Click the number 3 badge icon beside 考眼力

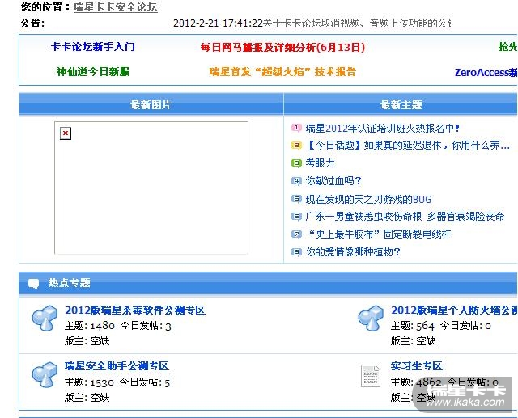click(x=296, y=163)
